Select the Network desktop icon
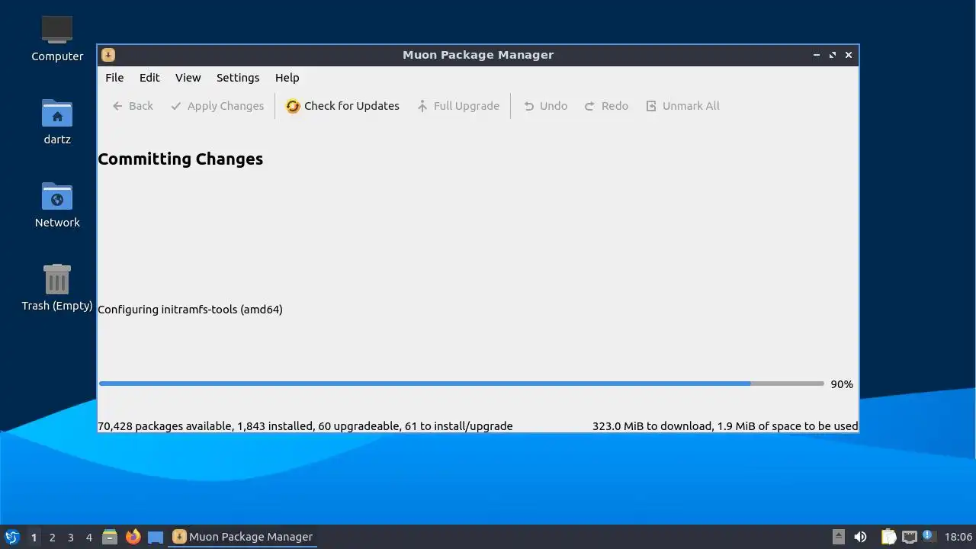 pos(57,205)
